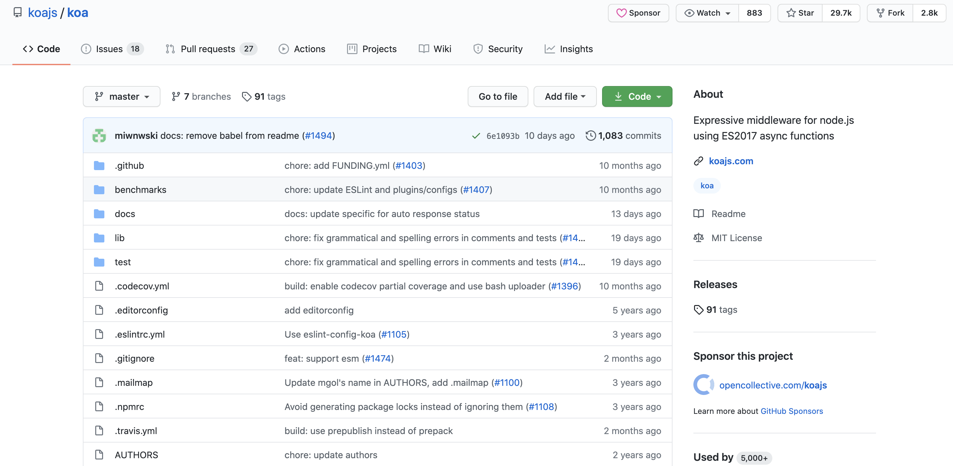The width and height of the screenshot is (953, 466).
Task: Open miwnwski's avatar thumbnail
Action: coord(99,136)
